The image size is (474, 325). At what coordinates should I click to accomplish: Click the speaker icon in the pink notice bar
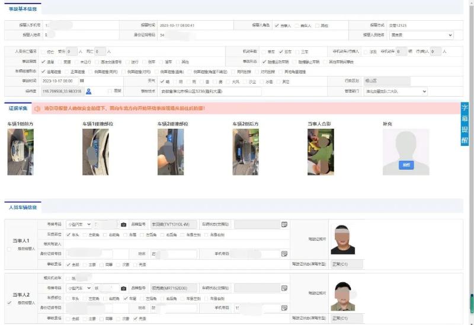(37, 109)
